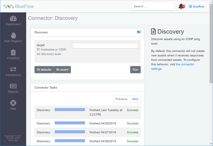Click the notifications bell icon

coord(181,6)
